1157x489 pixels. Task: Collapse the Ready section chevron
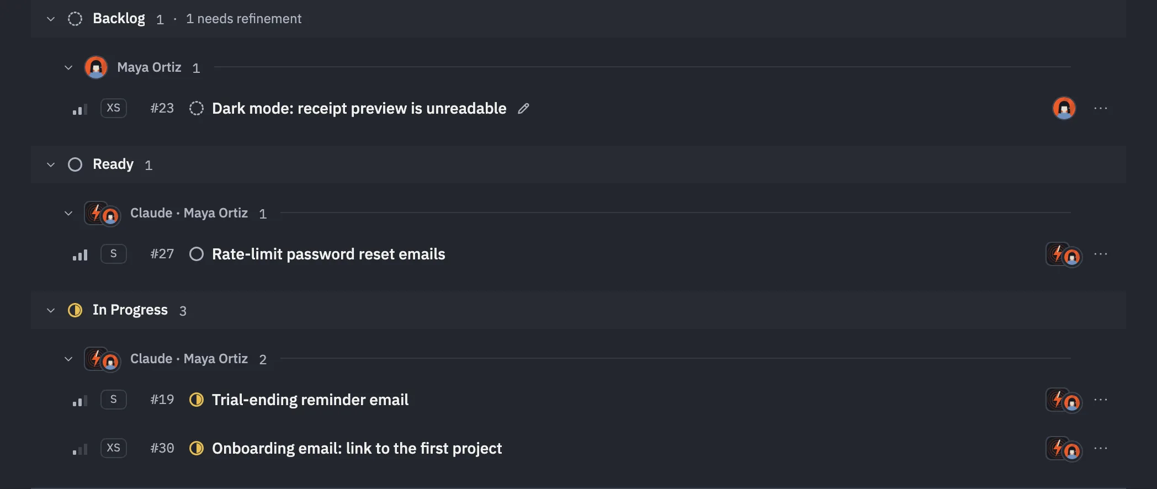pos(51,164)
